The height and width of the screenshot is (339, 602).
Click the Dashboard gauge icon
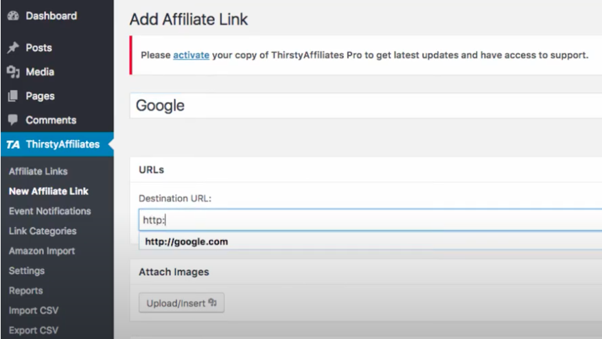[12, 16]
